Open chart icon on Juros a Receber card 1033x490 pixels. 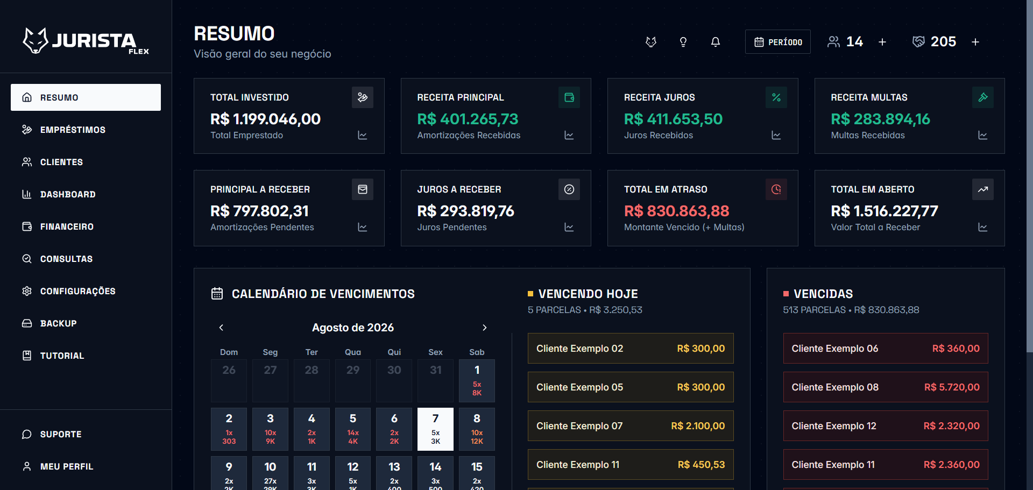point(569,228)
